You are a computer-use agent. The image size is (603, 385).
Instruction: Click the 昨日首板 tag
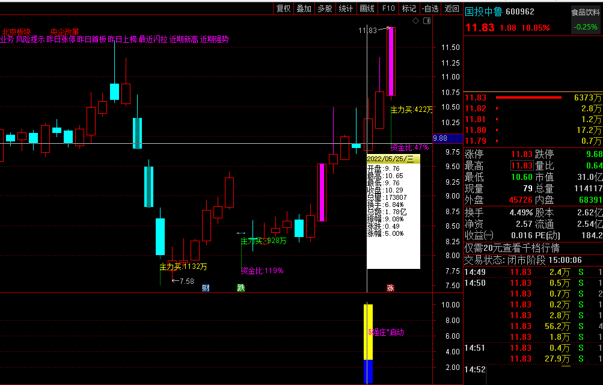pyautogui.click(x=91, y=39)
